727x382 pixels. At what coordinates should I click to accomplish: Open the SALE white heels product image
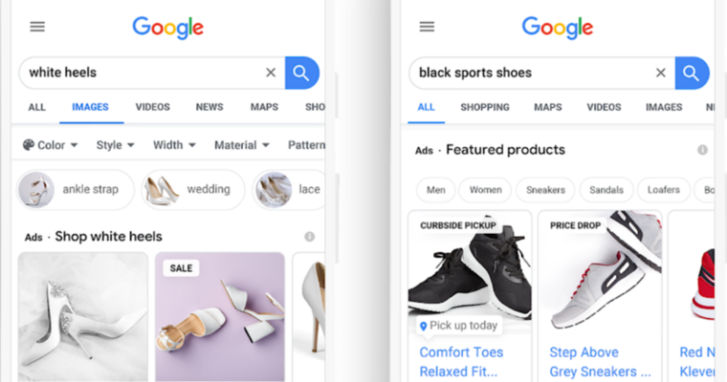point(220,317)
